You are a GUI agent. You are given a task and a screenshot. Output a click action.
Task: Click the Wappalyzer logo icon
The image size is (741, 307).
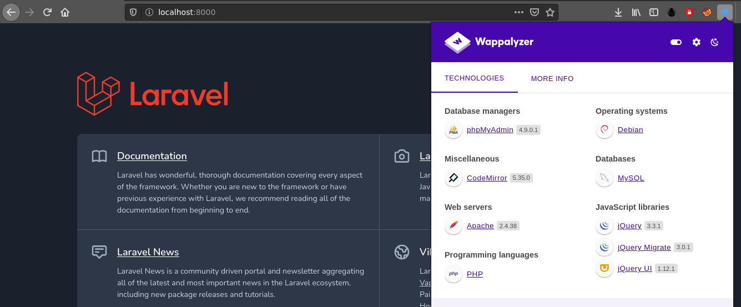click(x=457, y=42)
